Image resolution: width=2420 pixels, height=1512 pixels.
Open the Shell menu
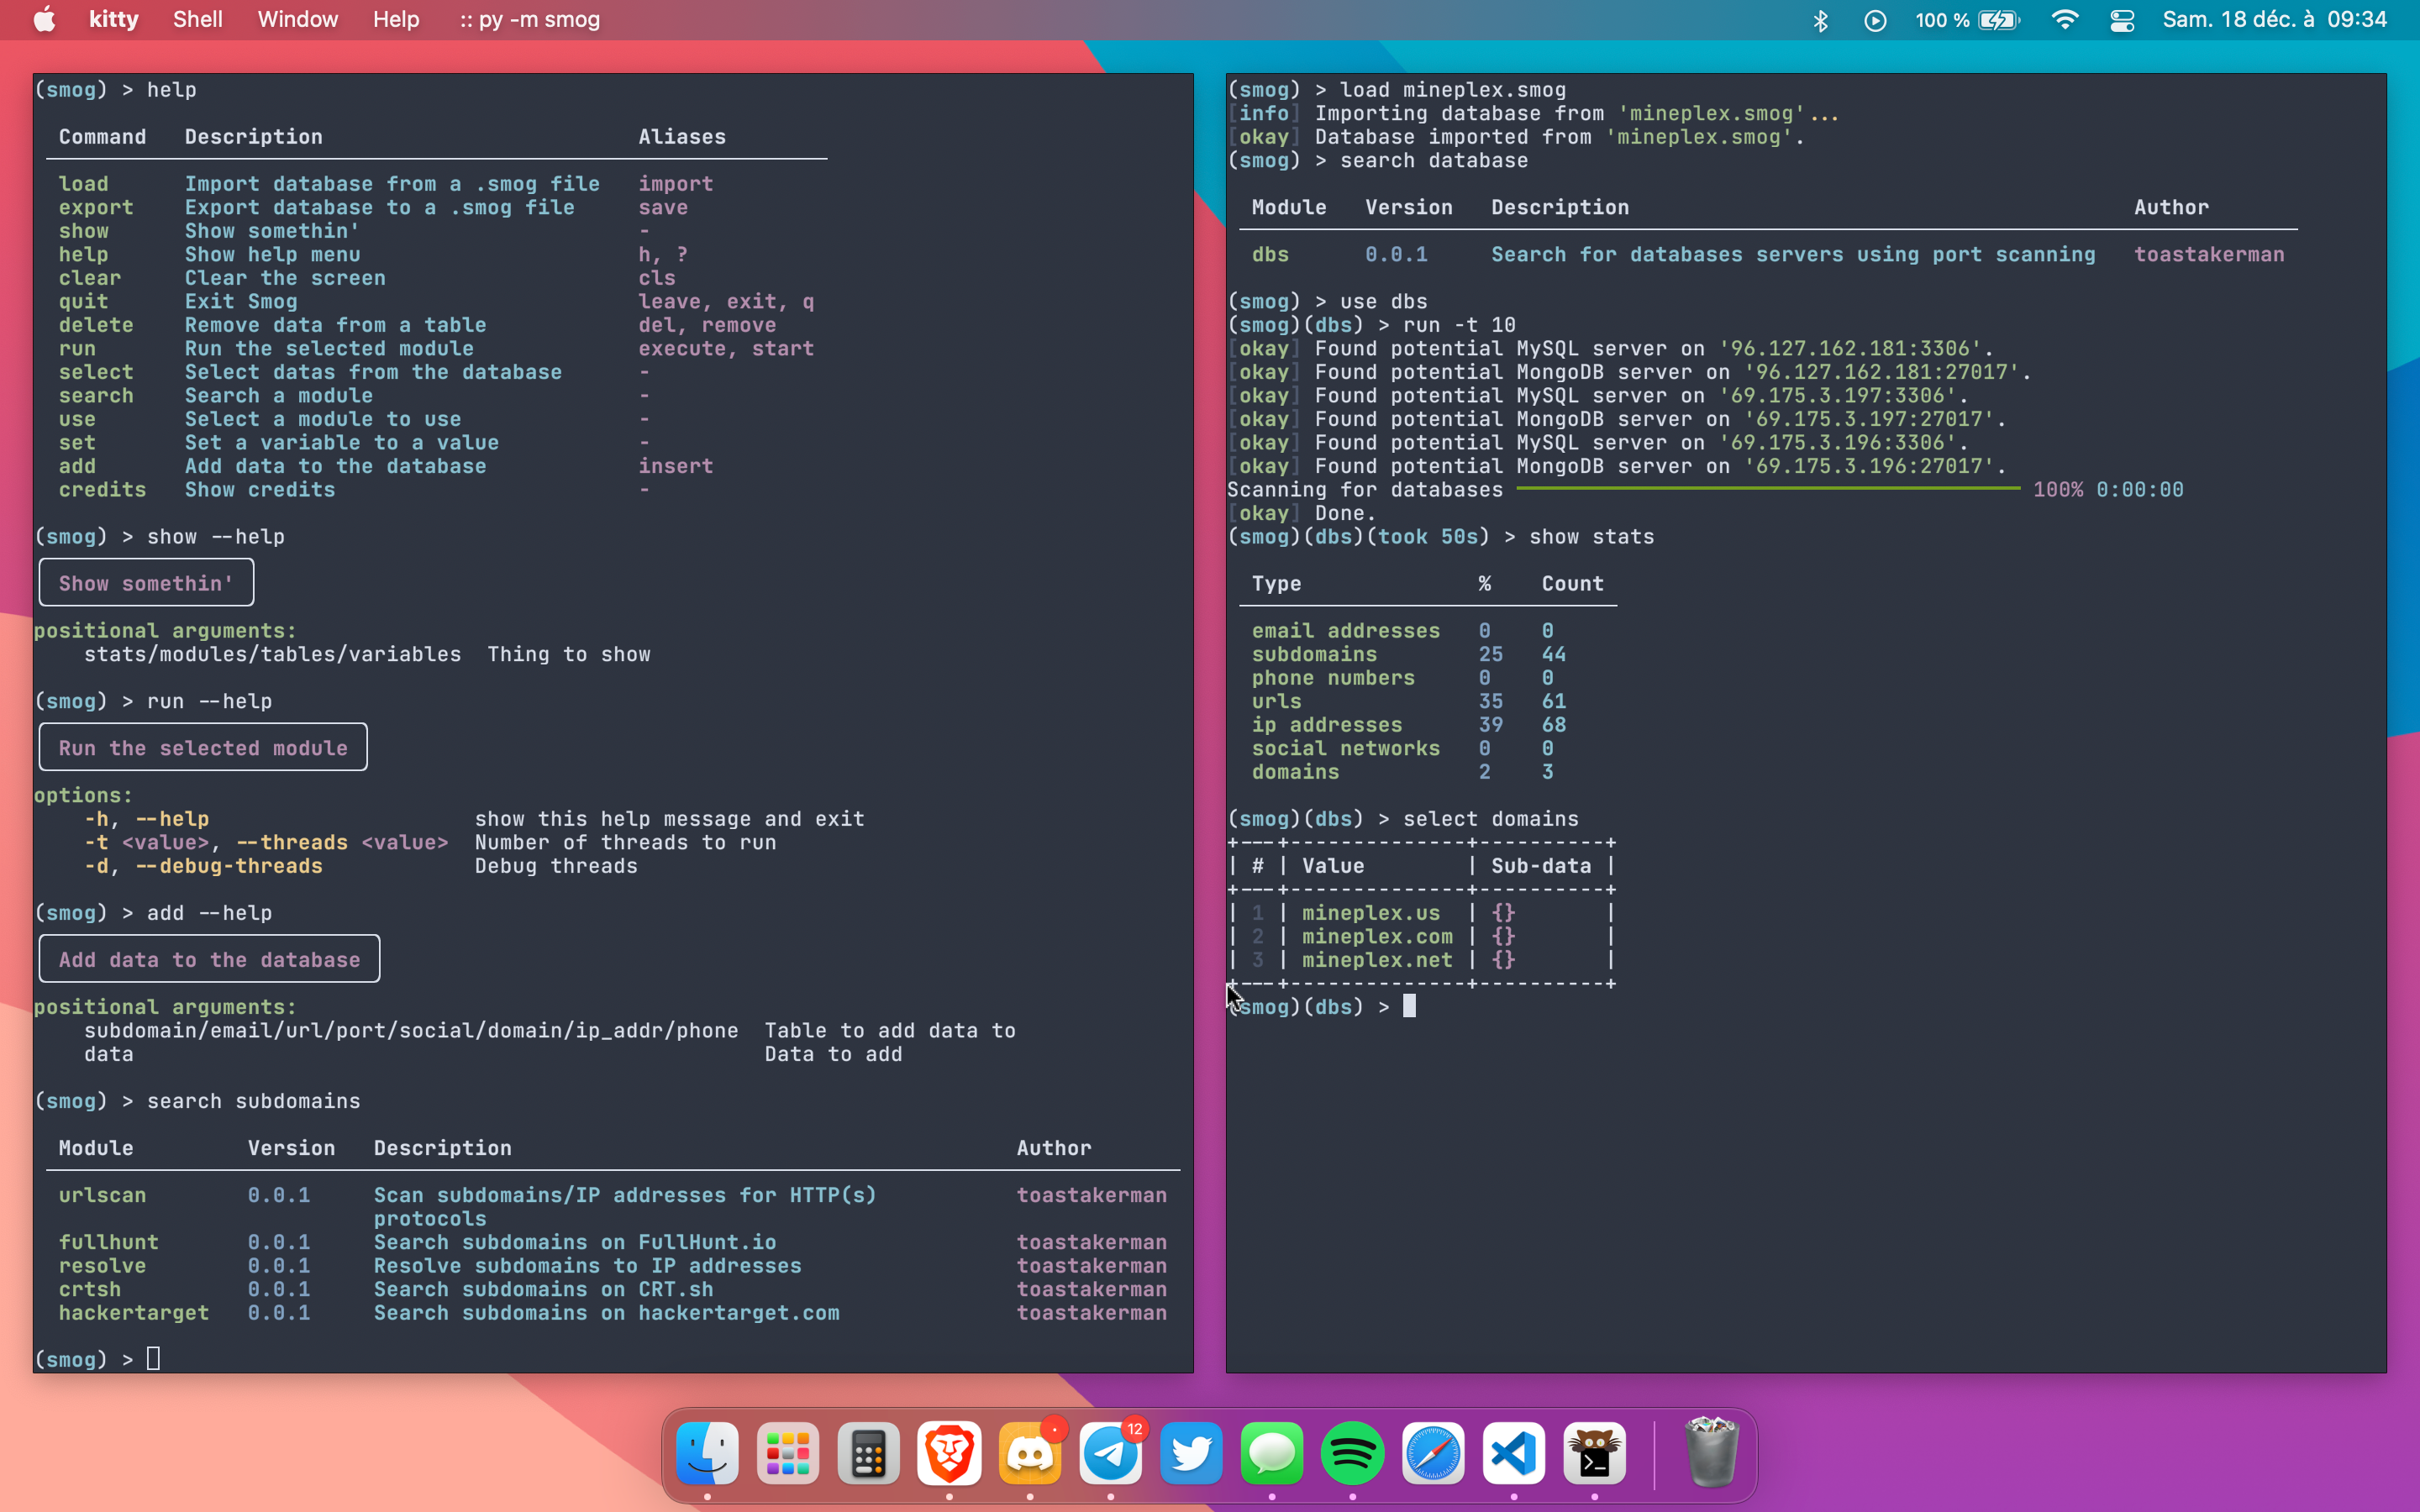pos(198,19)
